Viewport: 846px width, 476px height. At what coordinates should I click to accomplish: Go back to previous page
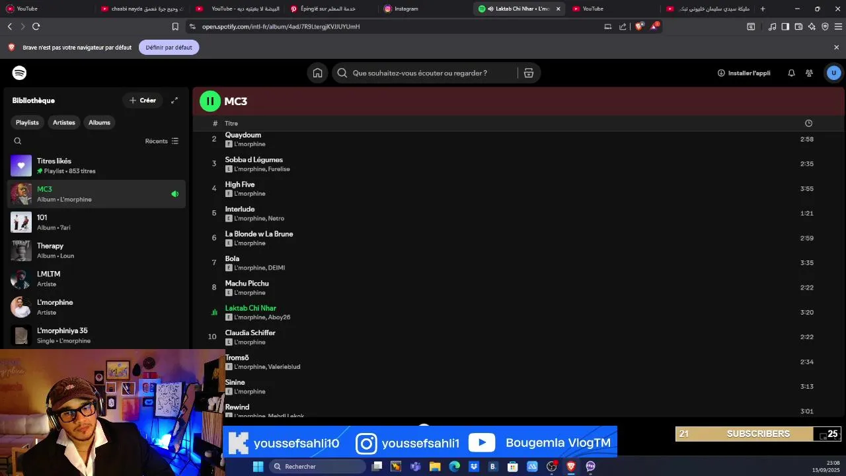click(10, 26)
